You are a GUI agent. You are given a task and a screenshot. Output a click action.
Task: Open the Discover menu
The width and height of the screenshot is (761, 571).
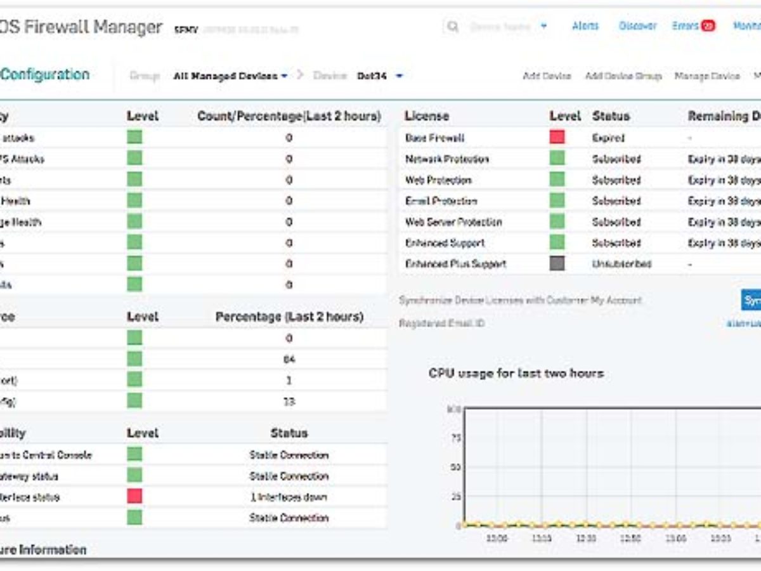click(x=637, y=26)
